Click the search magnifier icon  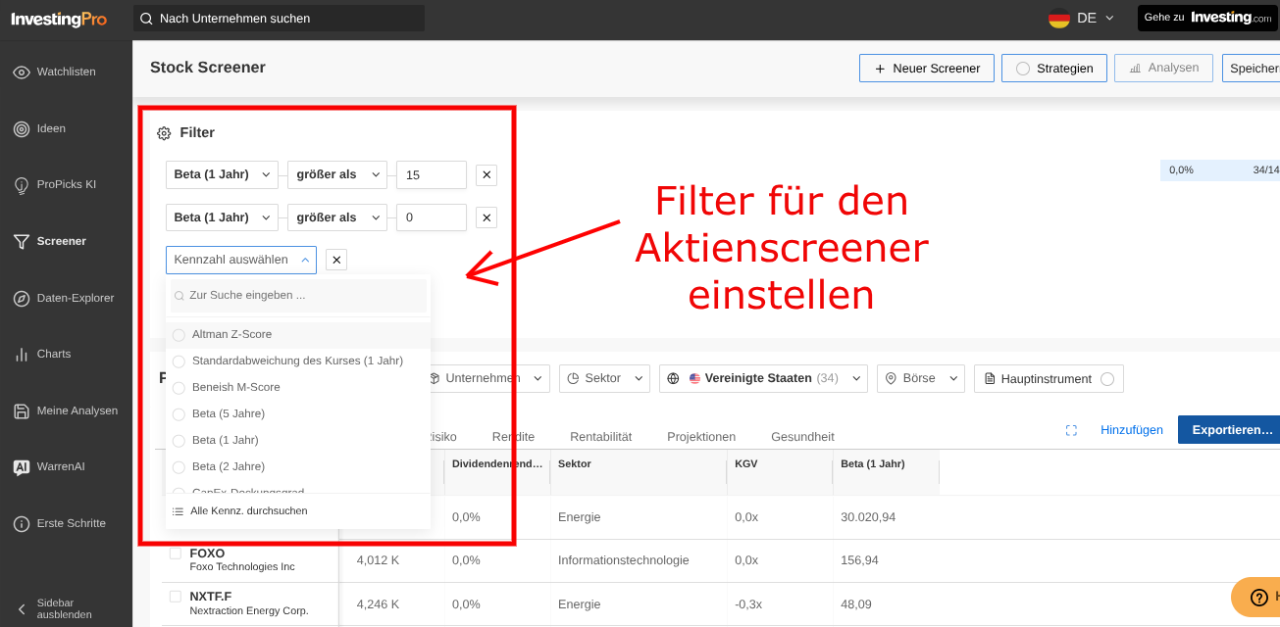tap(146, 19)
